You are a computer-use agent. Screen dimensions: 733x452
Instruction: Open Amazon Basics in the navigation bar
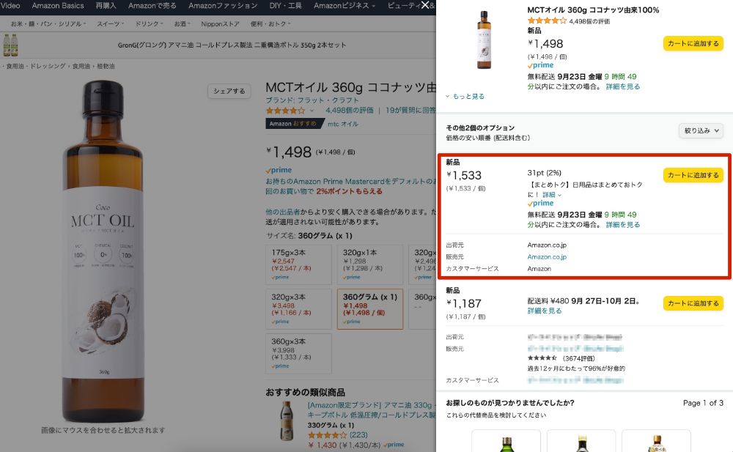coord(58,6)
